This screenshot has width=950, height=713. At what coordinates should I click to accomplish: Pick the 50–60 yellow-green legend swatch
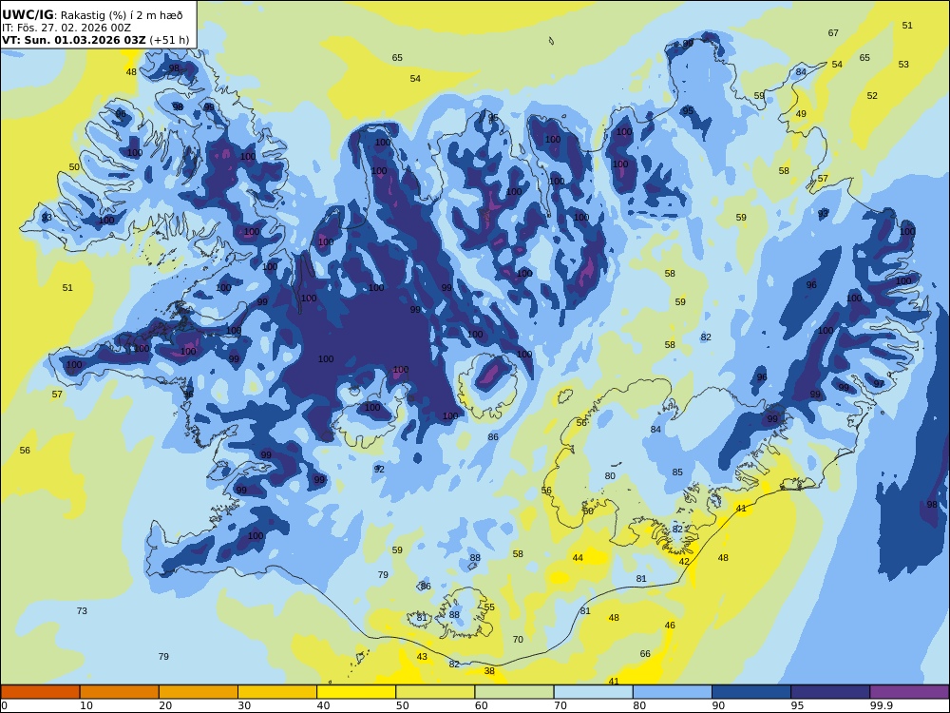(x=435, y=692)
